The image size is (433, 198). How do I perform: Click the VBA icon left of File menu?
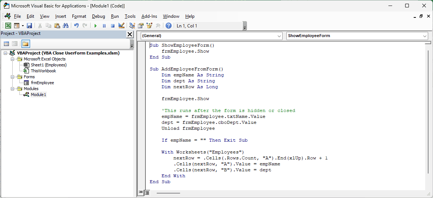(x=8, y=16)
